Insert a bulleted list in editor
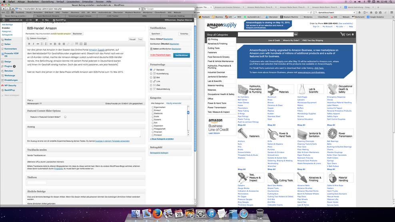The width and height of the screenshot is (395, 222). pos(42,44)
